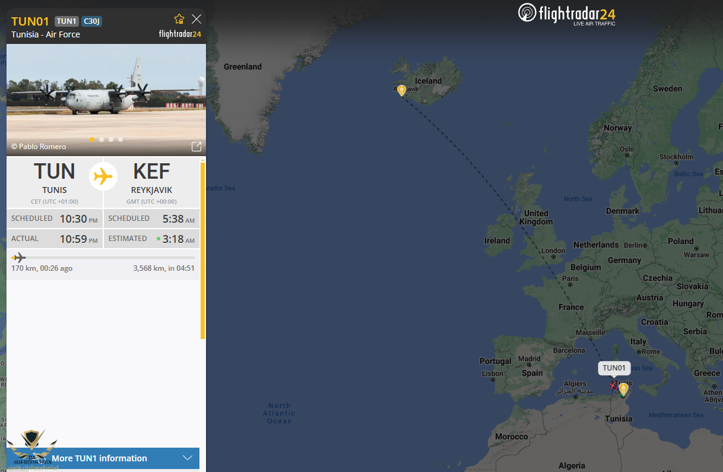Image resolution: width=723 pixels, height=472 pixels.
Task: Click the Flightradar24 logo on the map
Action: [566, 13]
